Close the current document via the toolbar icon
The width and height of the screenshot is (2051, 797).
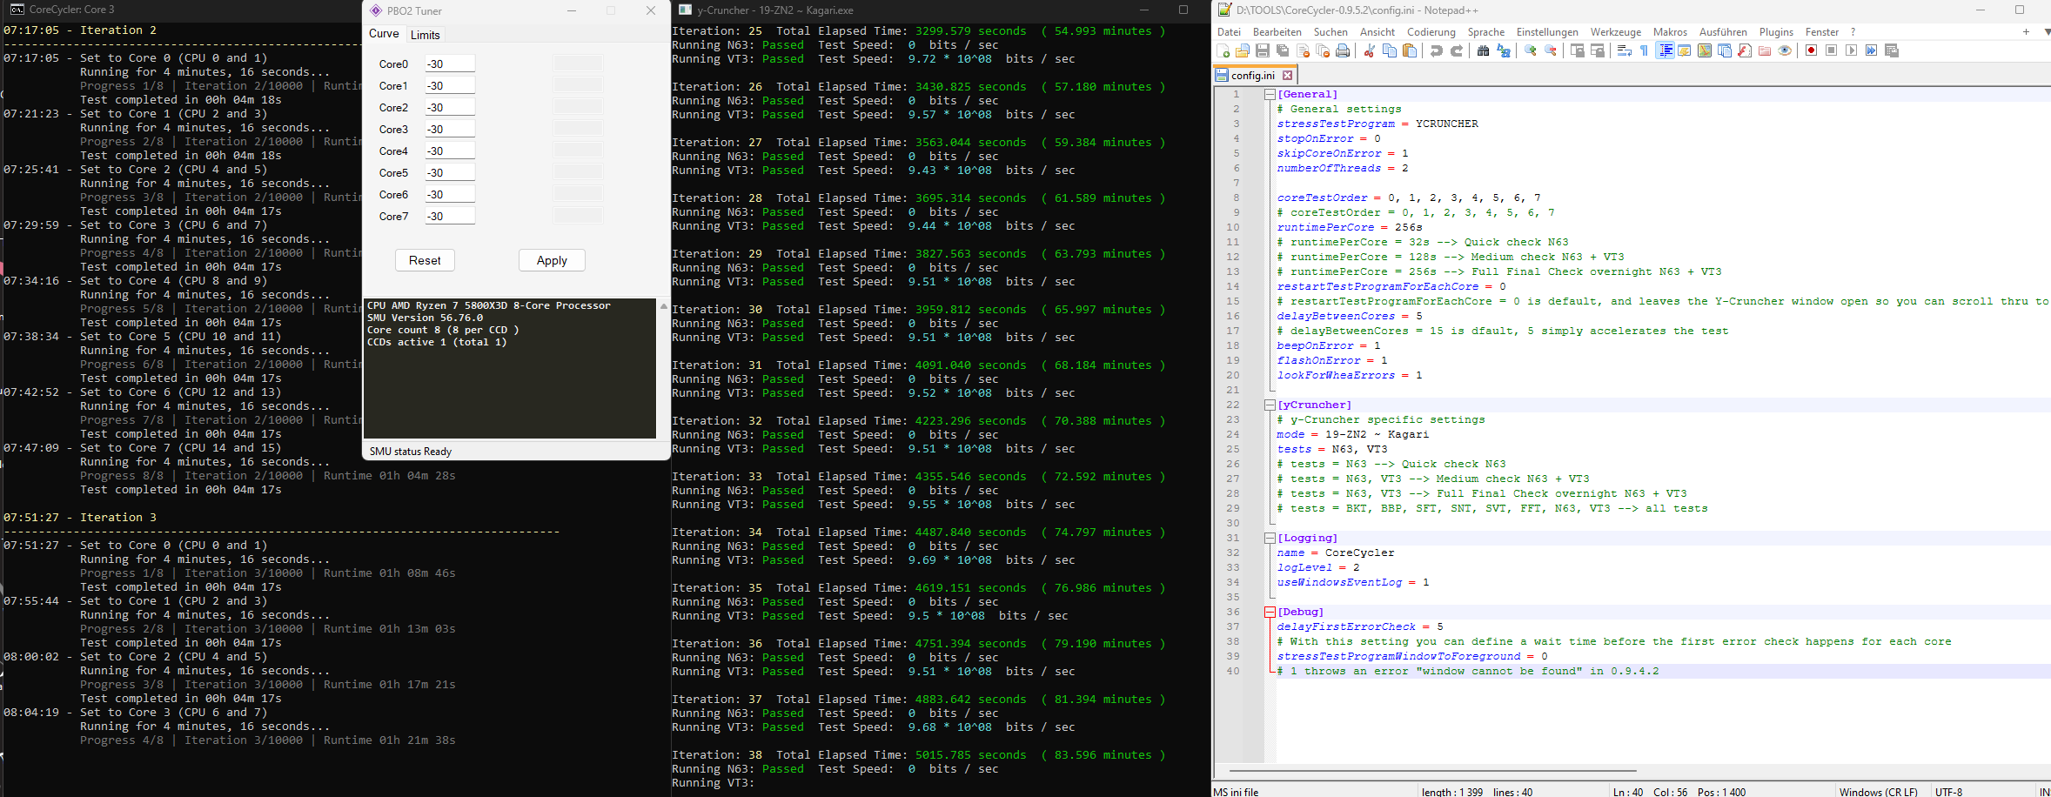pyautogui.click(x=1303, y=50)
